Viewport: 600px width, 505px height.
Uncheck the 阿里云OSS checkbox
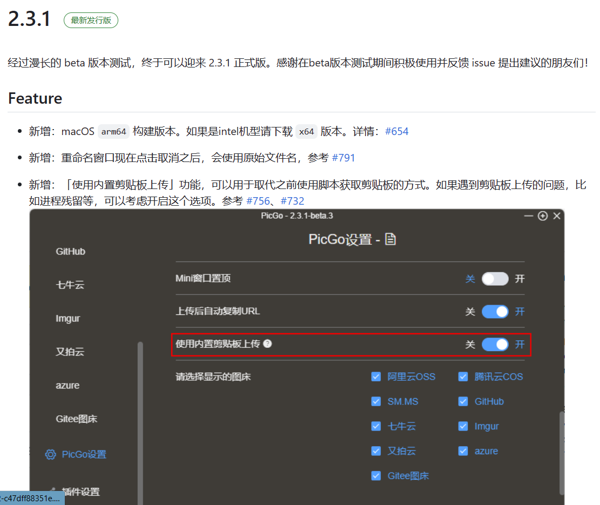pos(376,376)
